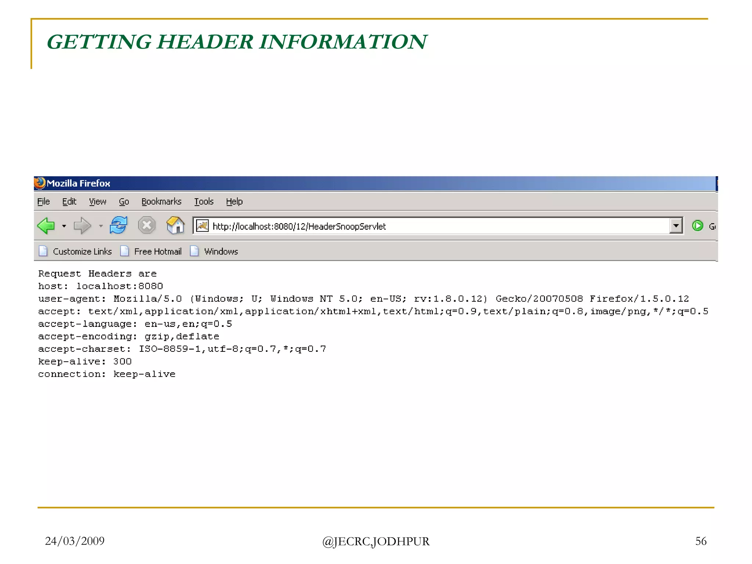
Task: Open the Help menu
Action: [234, 202]
